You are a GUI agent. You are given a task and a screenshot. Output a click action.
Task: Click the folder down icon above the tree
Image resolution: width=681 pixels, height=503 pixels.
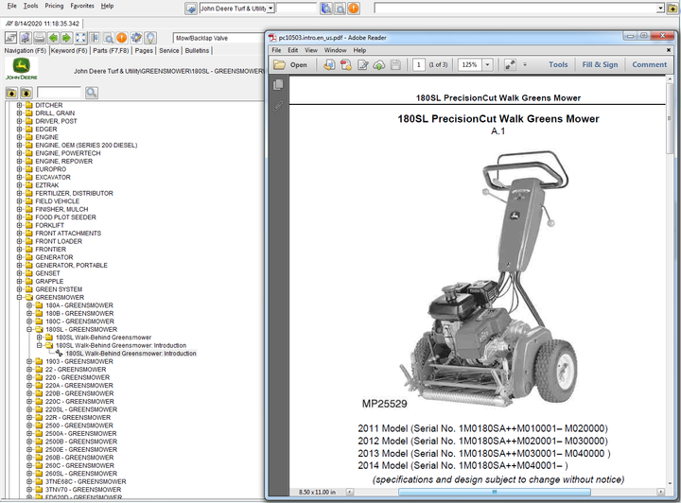point(26,93)
